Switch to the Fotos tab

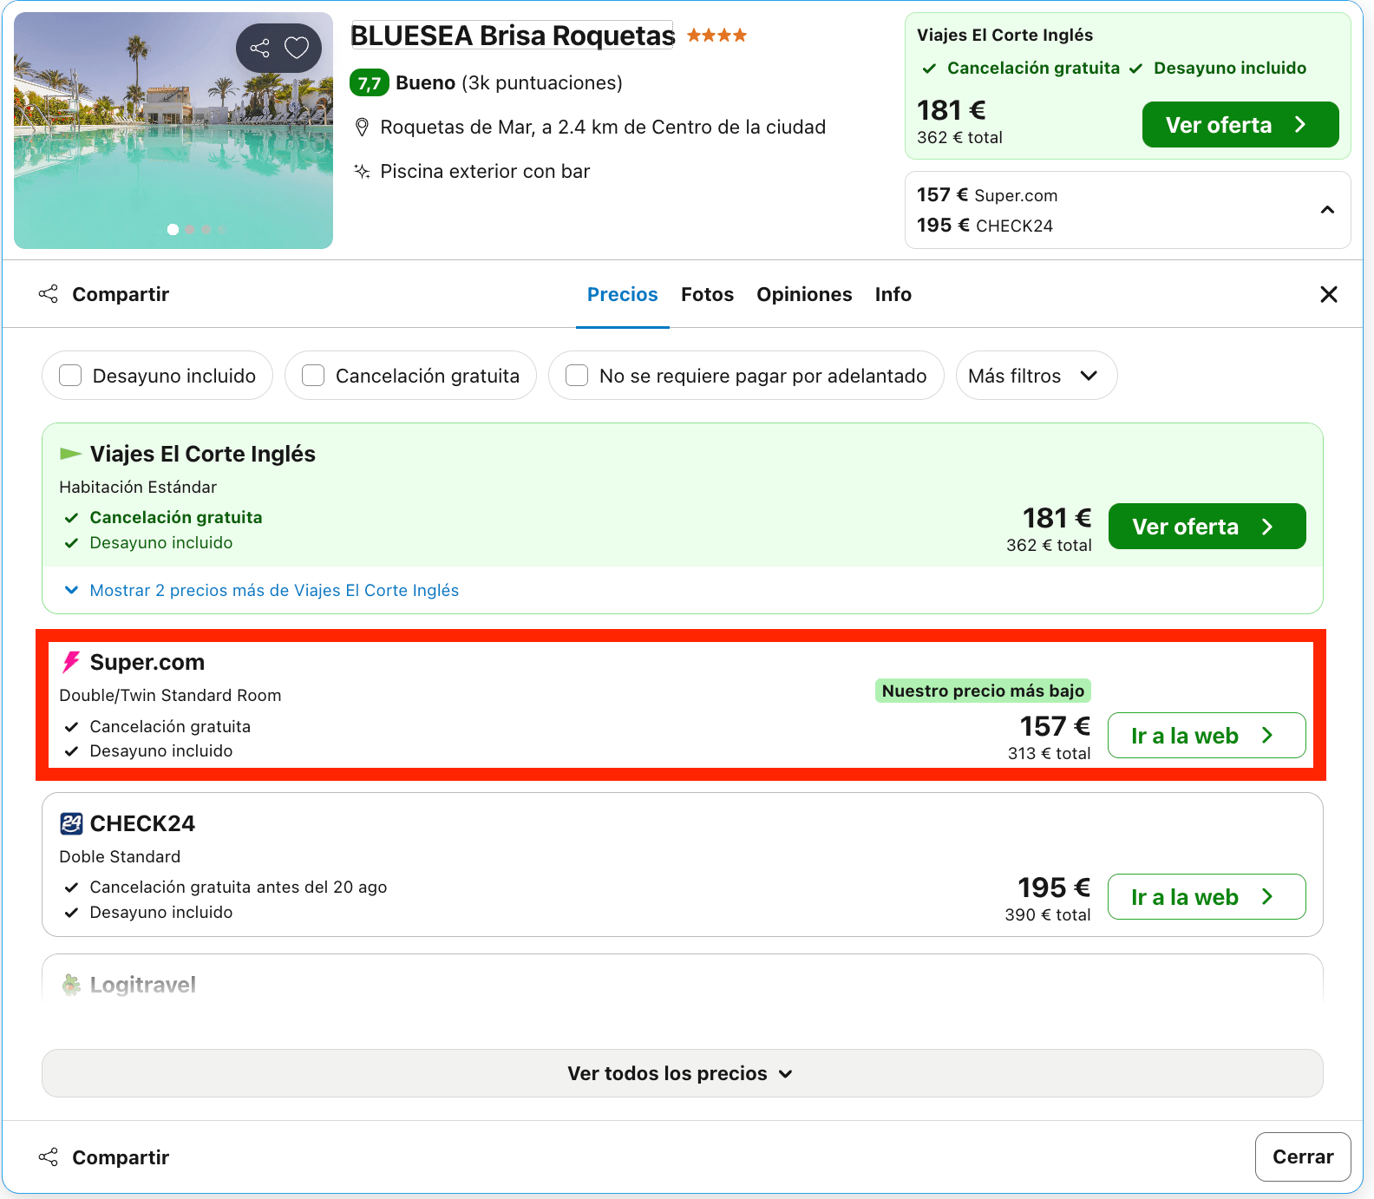[x=707, y=294]
